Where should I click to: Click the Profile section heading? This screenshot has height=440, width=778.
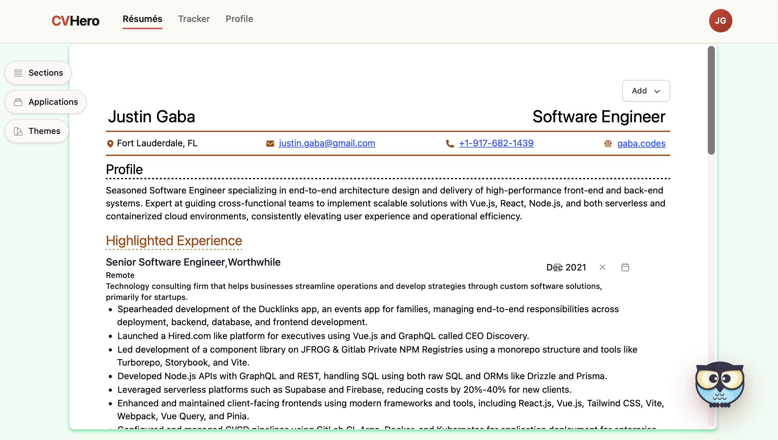coord(124,170)
